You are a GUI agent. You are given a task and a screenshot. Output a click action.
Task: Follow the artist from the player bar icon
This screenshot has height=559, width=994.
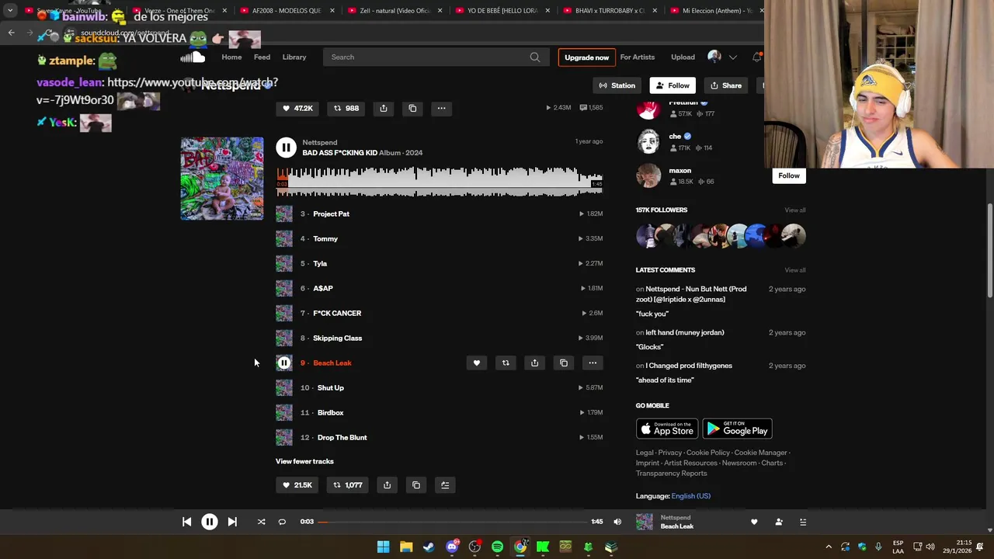(779, 522)
